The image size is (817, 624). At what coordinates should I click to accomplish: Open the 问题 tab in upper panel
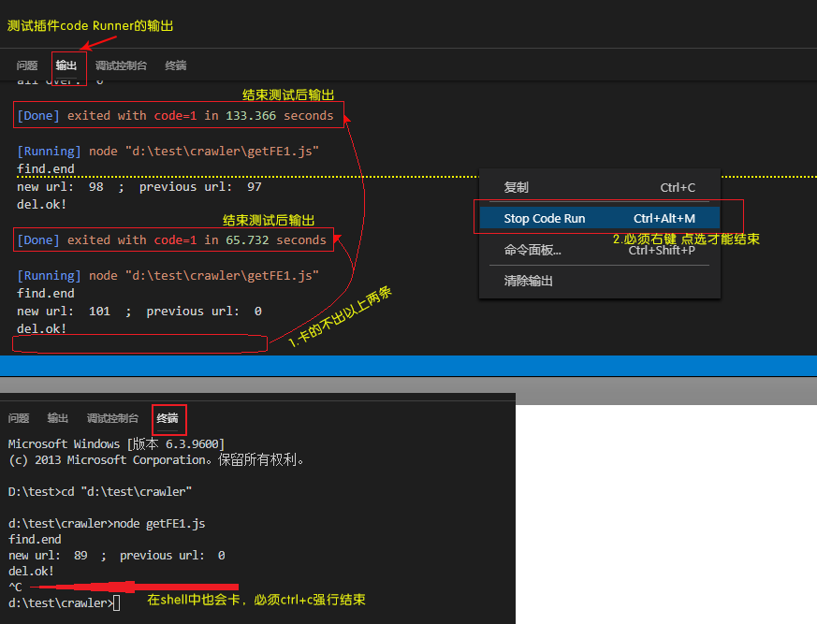point(27,65)
